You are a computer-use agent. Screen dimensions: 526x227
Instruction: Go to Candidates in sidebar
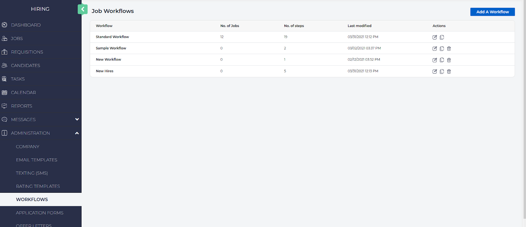tap(25, 65)
